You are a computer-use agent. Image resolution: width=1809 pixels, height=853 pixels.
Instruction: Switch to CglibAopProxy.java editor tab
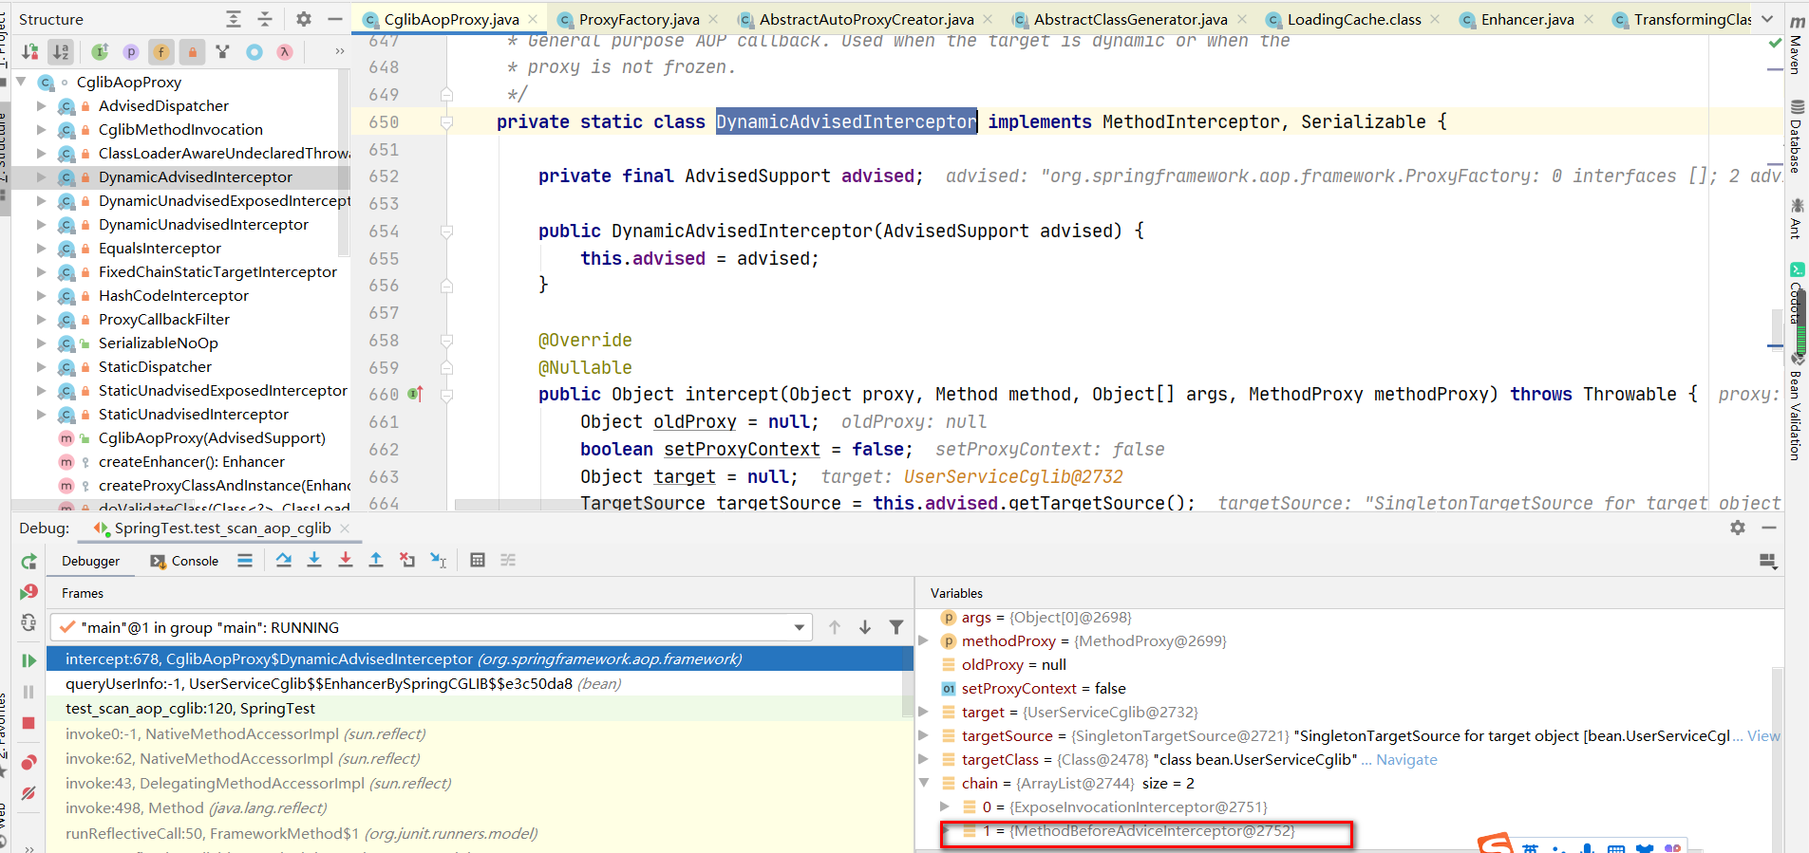click(451, 19)
